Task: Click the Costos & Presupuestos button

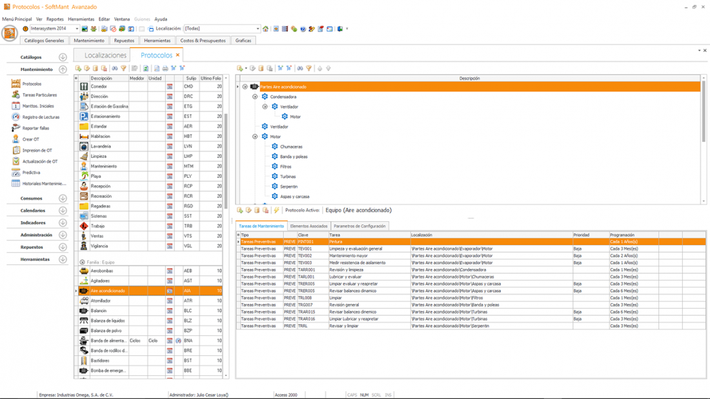Action: click(x=203, y=41)
